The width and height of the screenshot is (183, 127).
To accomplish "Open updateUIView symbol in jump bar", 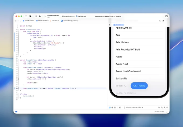I will click(69, 21).
